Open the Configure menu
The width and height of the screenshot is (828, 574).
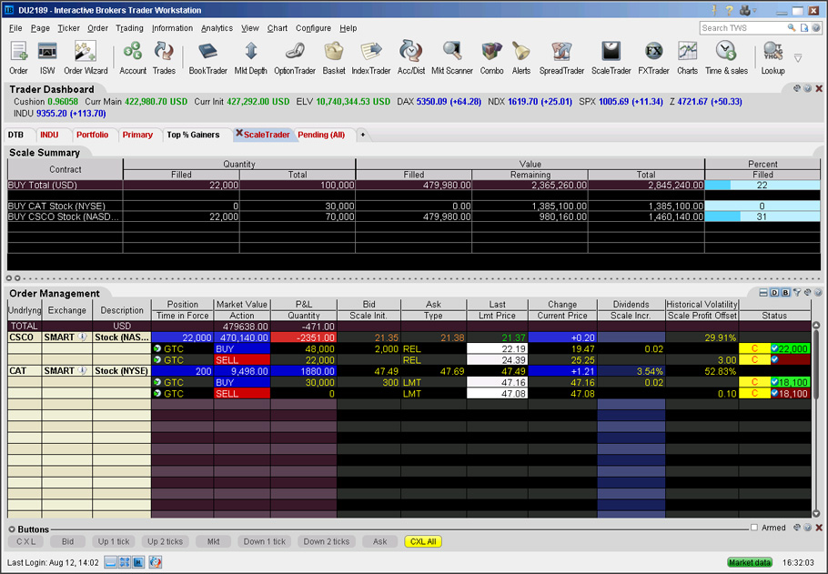313,28
